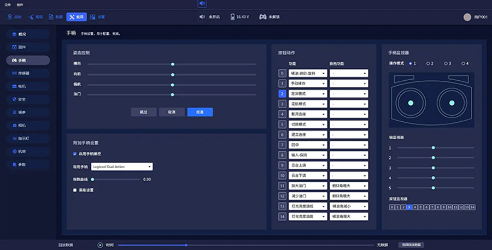Screen dimensions: 492x250
Task: Open the 电机 motor sidebar item
Action: 28,86
